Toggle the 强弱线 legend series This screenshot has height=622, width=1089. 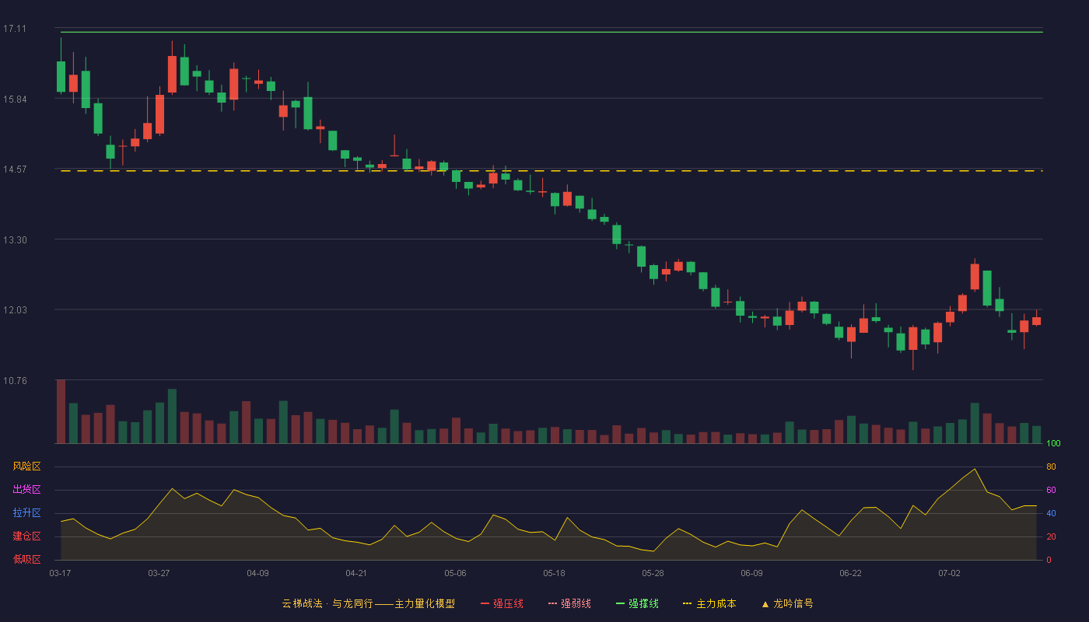point(569,603)
